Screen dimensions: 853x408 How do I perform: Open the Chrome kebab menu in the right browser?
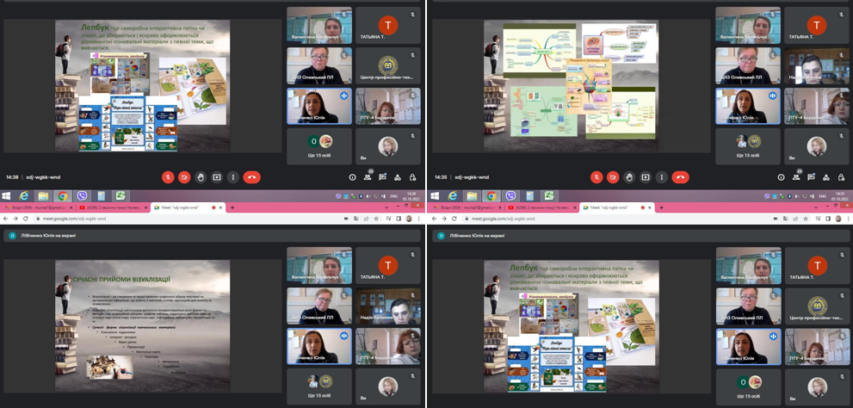(848, 219)
